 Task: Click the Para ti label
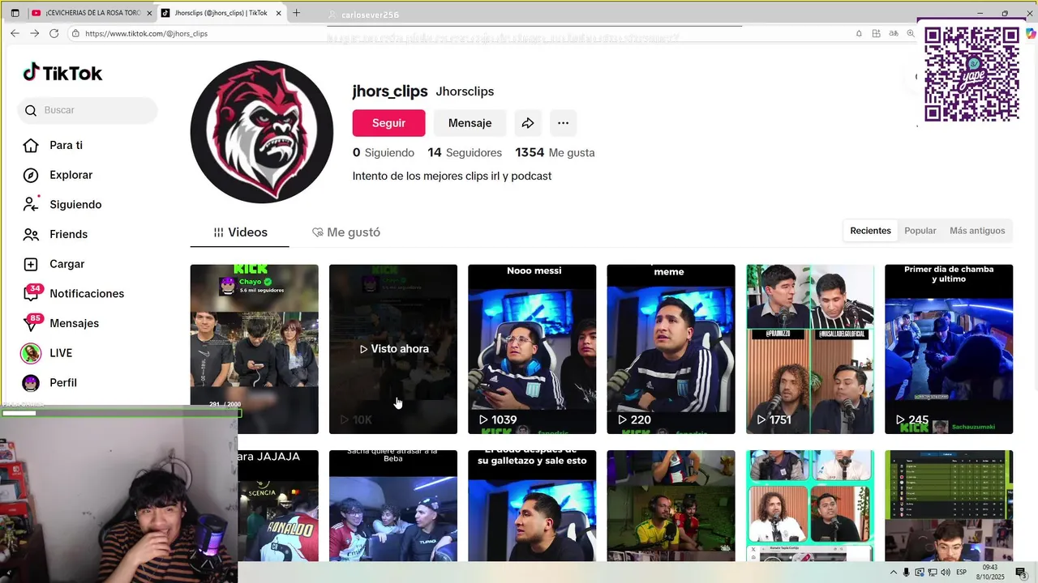(66, 146)
